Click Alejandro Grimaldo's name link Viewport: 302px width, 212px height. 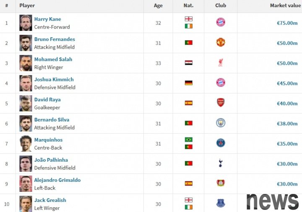tap(57, 180)
